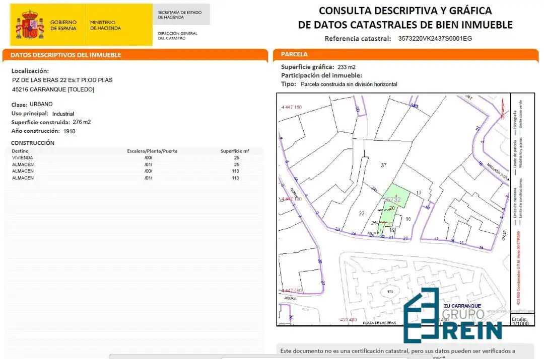The height and width of the screenshot is (359, 544).
Task: Select 'Parcela construida sin división horizontal' text
Action: pyautogui.click(x=349, y=84)
